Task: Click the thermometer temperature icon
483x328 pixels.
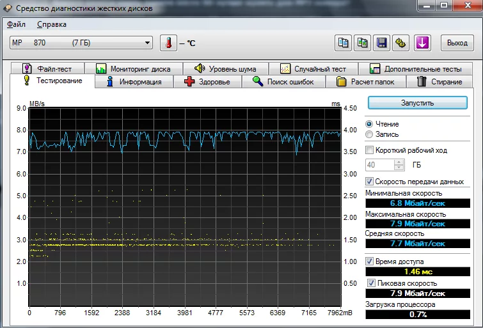Action: [x=168, y=43]
